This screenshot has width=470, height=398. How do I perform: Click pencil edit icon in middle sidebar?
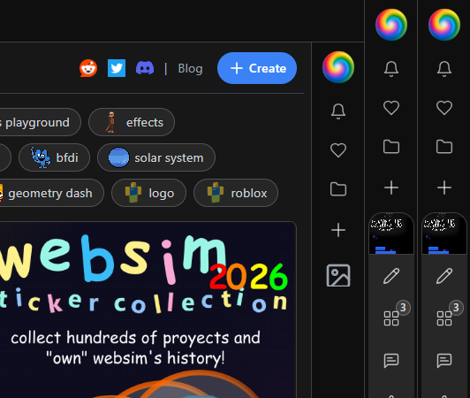[x=391, y=276]
